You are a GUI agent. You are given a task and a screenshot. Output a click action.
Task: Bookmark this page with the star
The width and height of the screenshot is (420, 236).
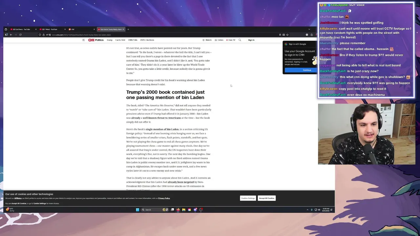[287, 35]
